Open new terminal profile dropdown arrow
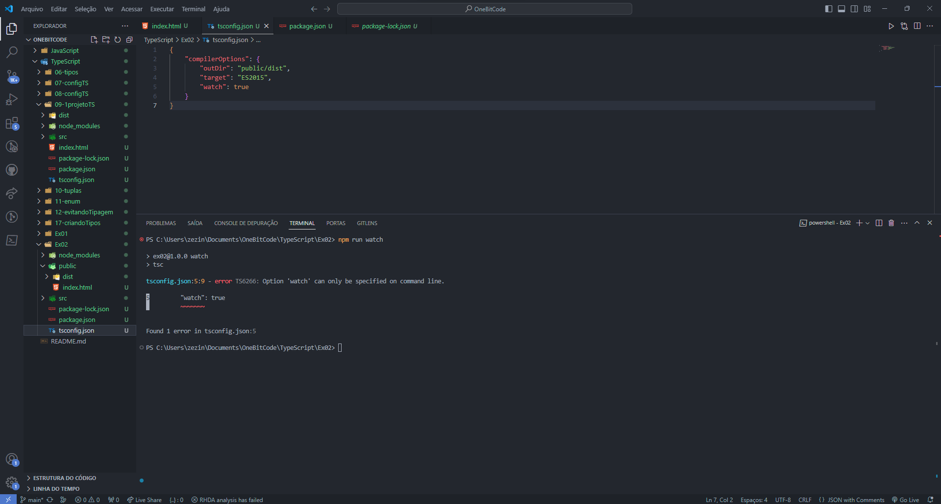Image resolution: width=941 pixels, height=504 pixels. [867, 223]
